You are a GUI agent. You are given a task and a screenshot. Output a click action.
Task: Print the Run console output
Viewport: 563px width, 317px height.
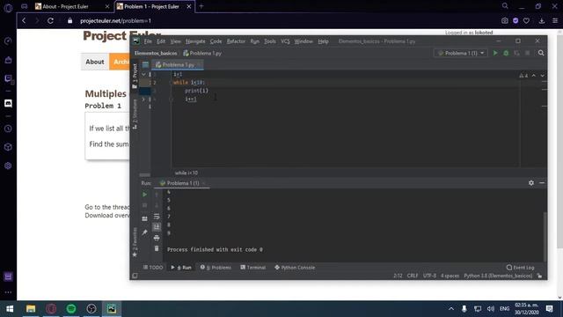[157, 238]
